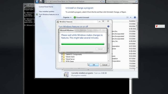This screenshot has width=168, height=94.
Task: Select the Tablet PC Components label
Action: tap(74, 54)
